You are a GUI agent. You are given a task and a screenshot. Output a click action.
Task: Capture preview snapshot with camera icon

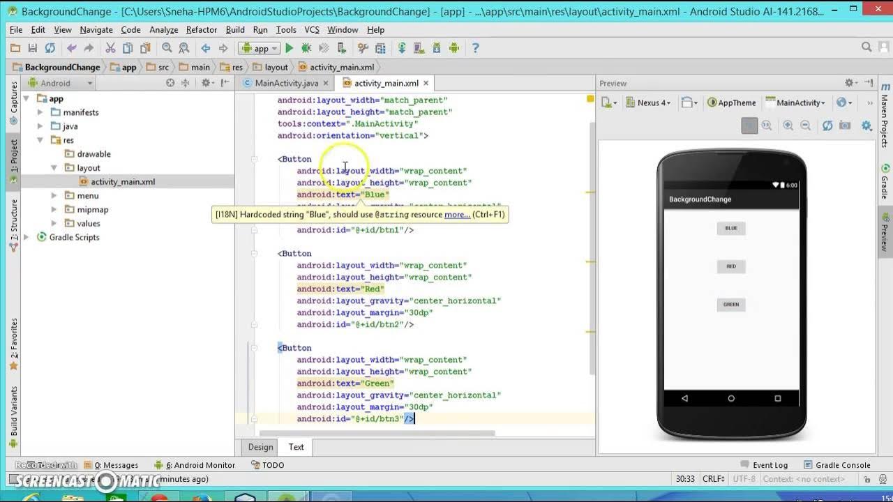(x=845, y=125)
